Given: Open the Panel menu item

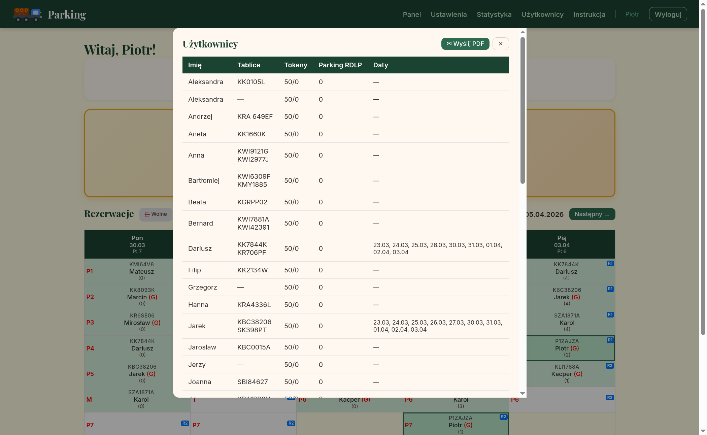Looking at the screenshot, I should click(412, 14).
